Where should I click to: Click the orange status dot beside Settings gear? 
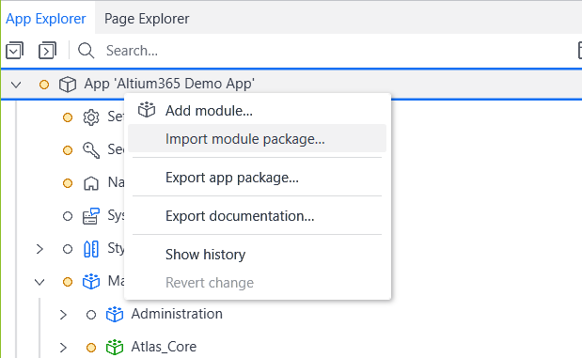coord(68,117)
